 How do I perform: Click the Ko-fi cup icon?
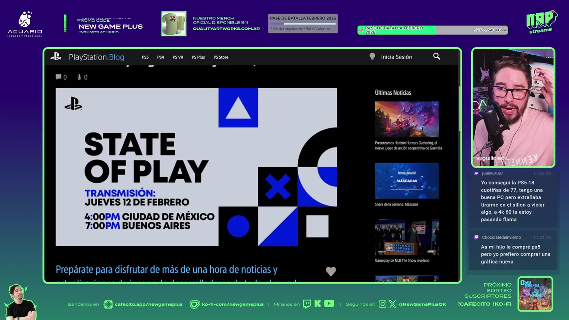point(195,304)
